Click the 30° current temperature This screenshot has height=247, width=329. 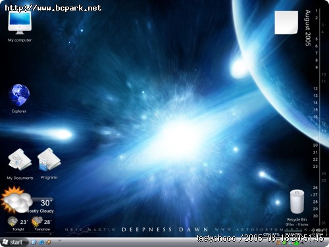46,203
